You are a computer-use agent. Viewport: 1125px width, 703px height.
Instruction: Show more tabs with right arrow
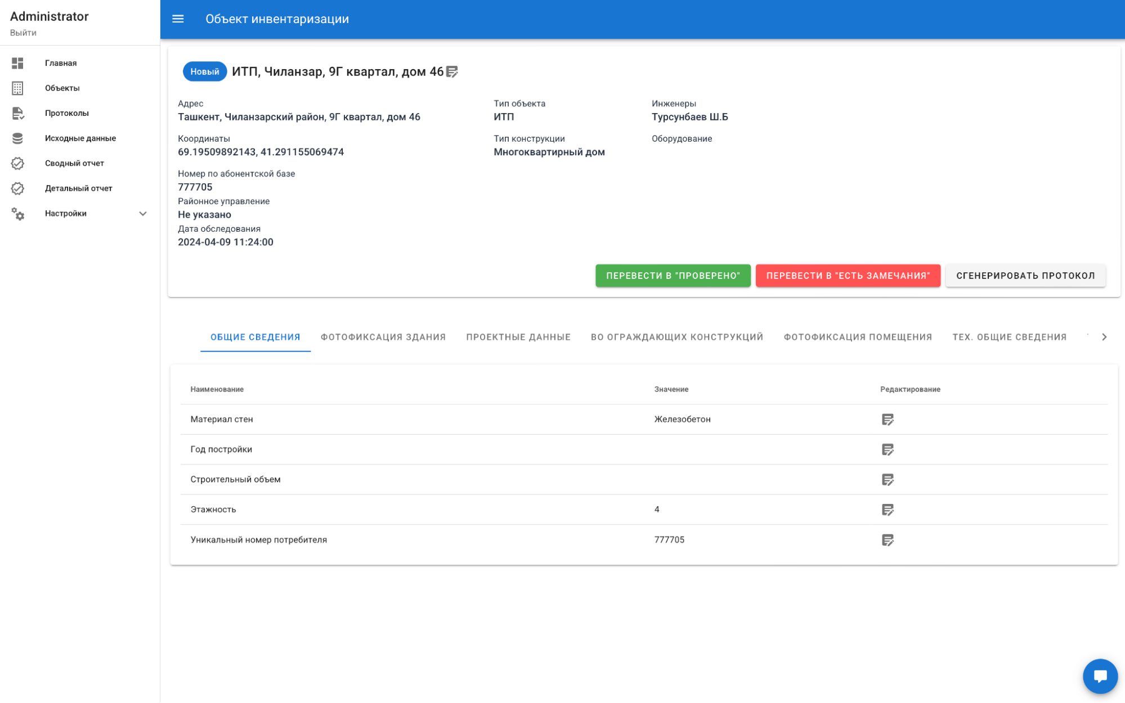click(1104, 337)
